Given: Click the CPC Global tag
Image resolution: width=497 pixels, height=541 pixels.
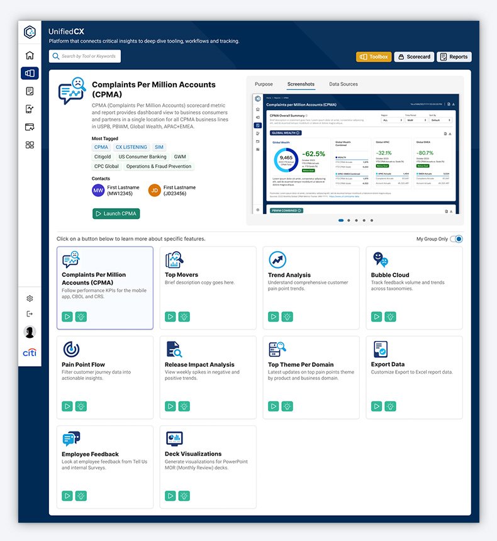Looking at the screenshot, I should point(106,166).
